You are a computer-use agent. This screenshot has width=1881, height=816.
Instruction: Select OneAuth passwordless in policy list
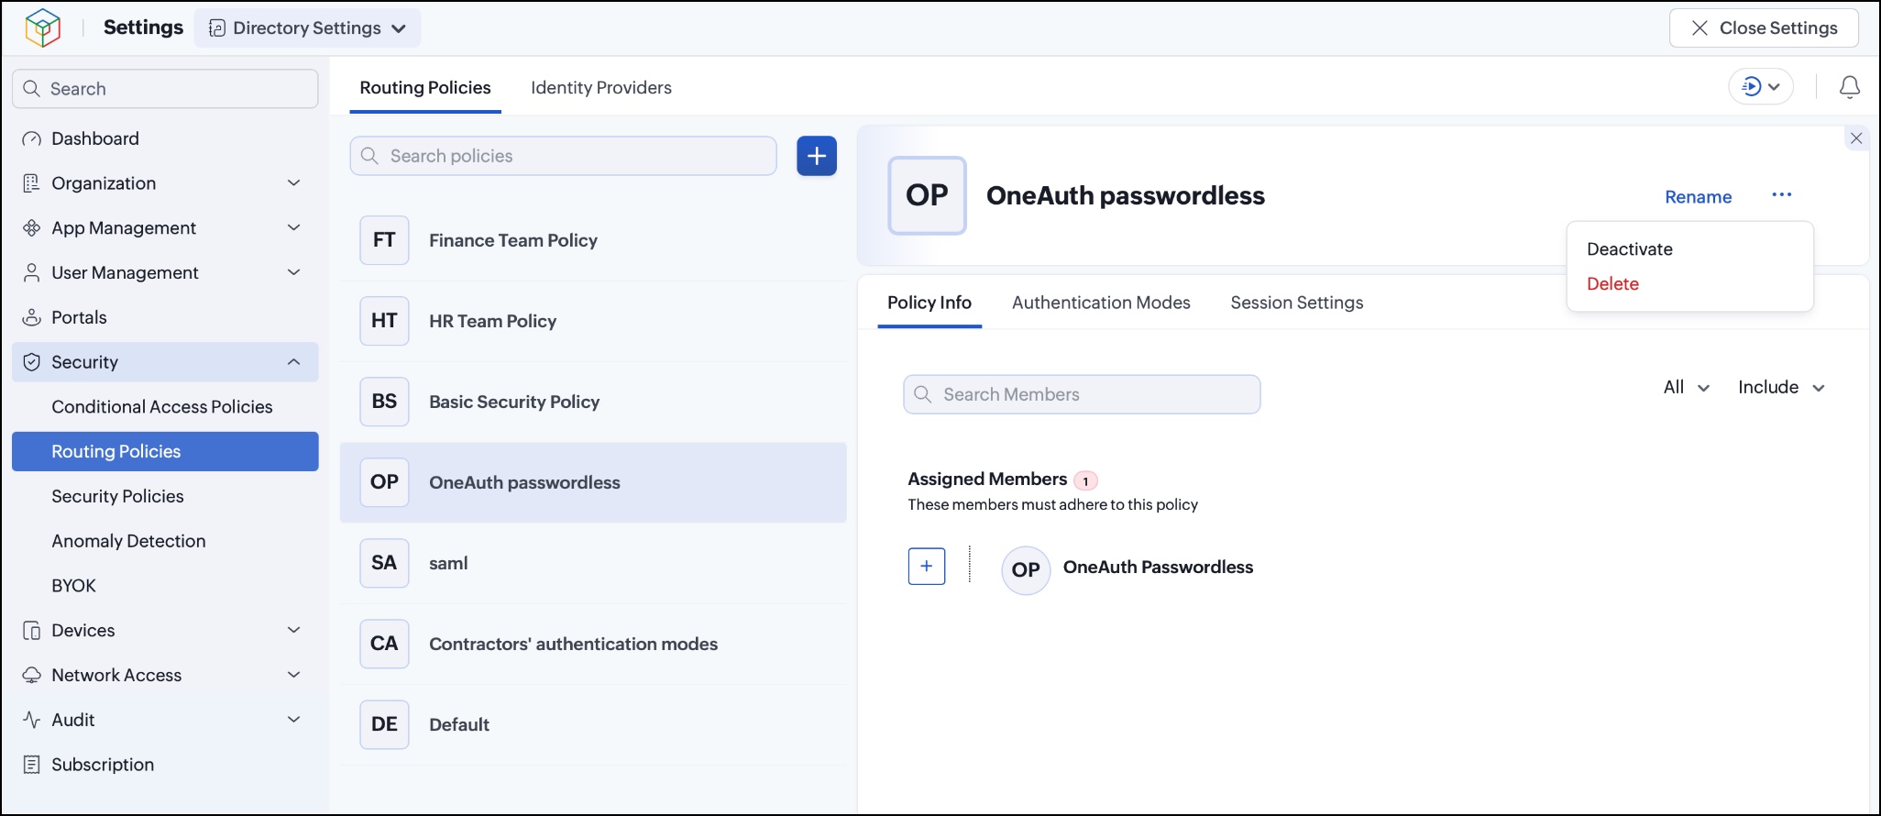click(593, 482)
